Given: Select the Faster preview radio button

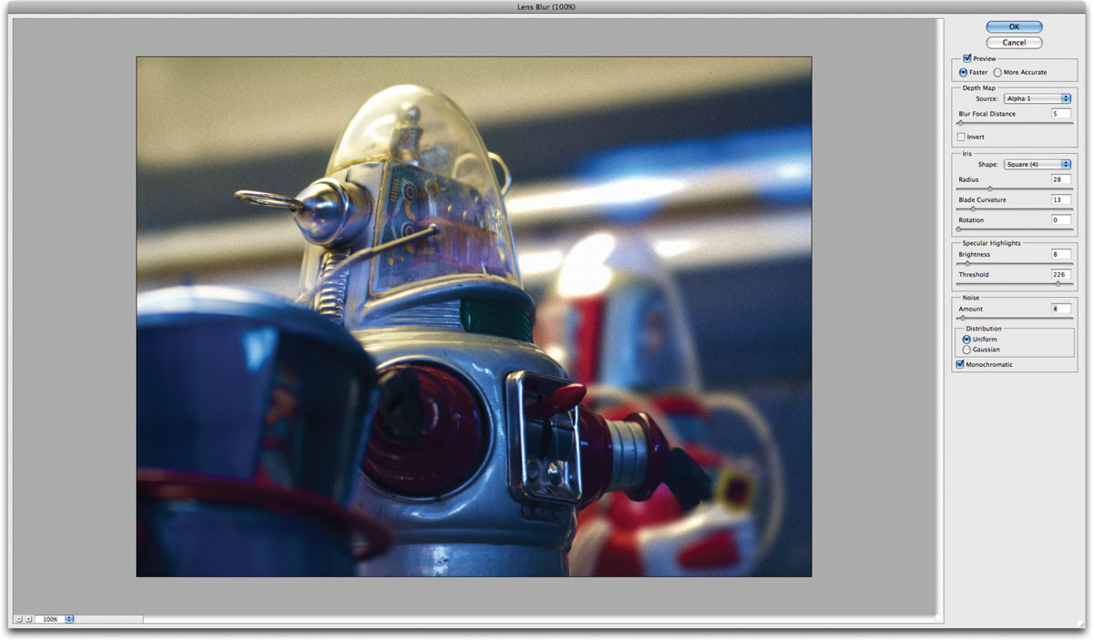Looking at the screenshot, I should [963, 71].
